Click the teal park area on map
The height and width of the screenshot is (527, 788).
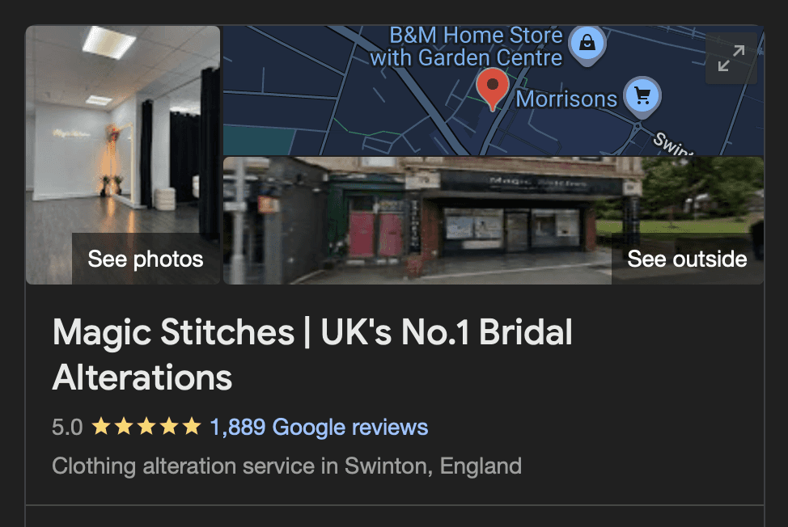(259, 140)
